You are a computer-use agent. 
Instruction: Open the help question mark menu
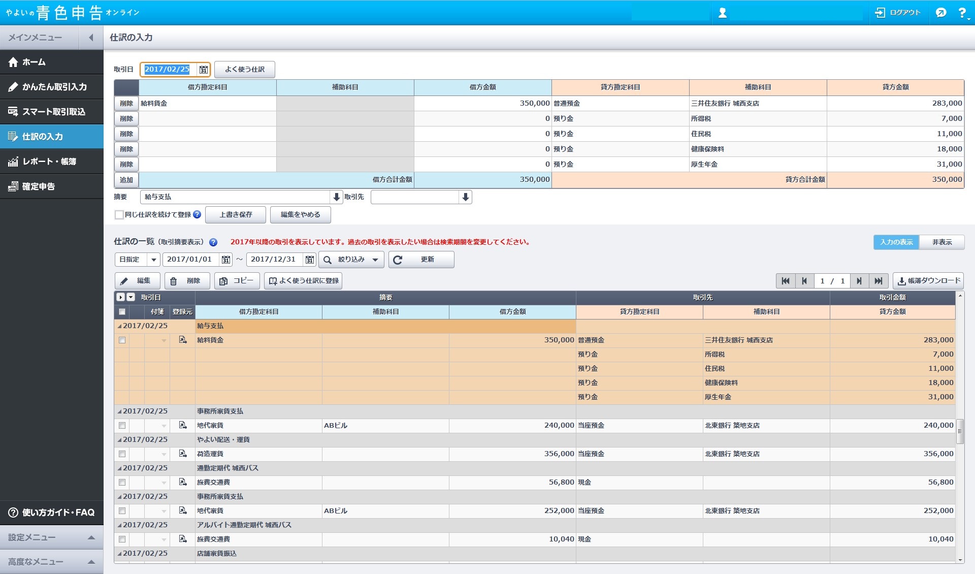pos(963,13)
